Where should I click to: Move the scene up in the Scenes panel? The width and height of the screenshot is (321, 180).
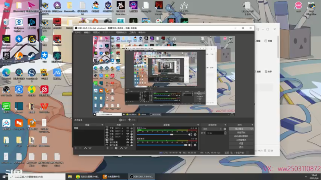point(85,148)
